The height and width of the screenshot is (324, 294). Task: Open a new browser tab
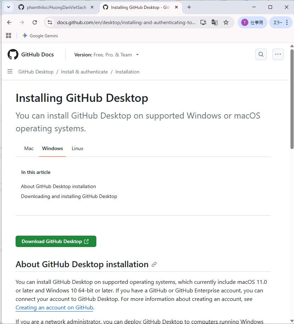pos(189,7)
